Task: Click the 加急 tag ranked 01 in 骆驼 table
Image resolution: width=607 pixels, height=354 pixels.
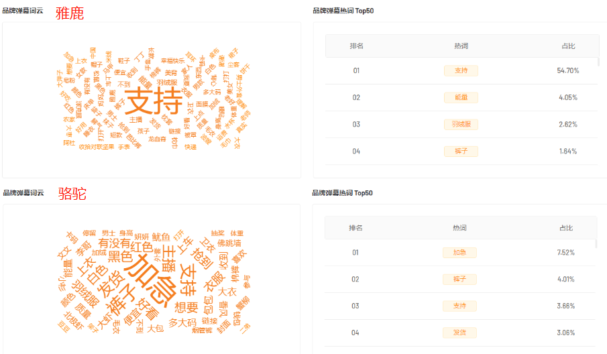Action: 459,253
